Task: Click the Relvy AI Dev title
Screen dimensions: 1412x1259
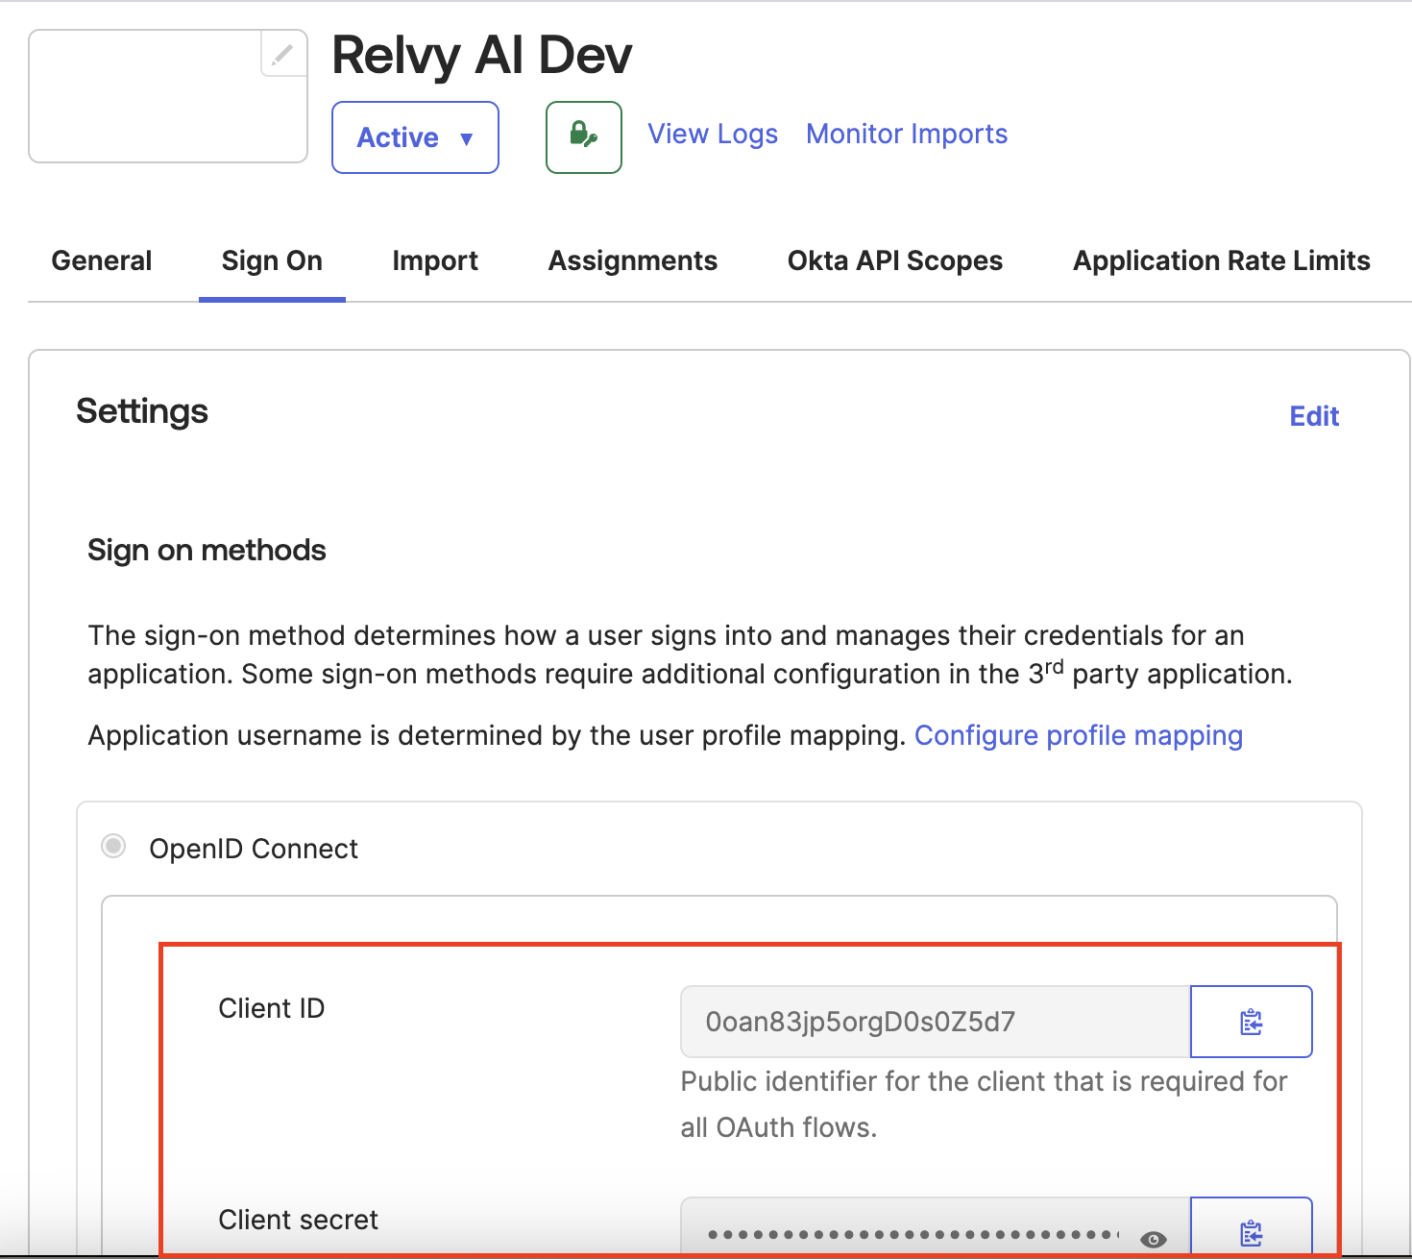Action: [x=482, y=55]
